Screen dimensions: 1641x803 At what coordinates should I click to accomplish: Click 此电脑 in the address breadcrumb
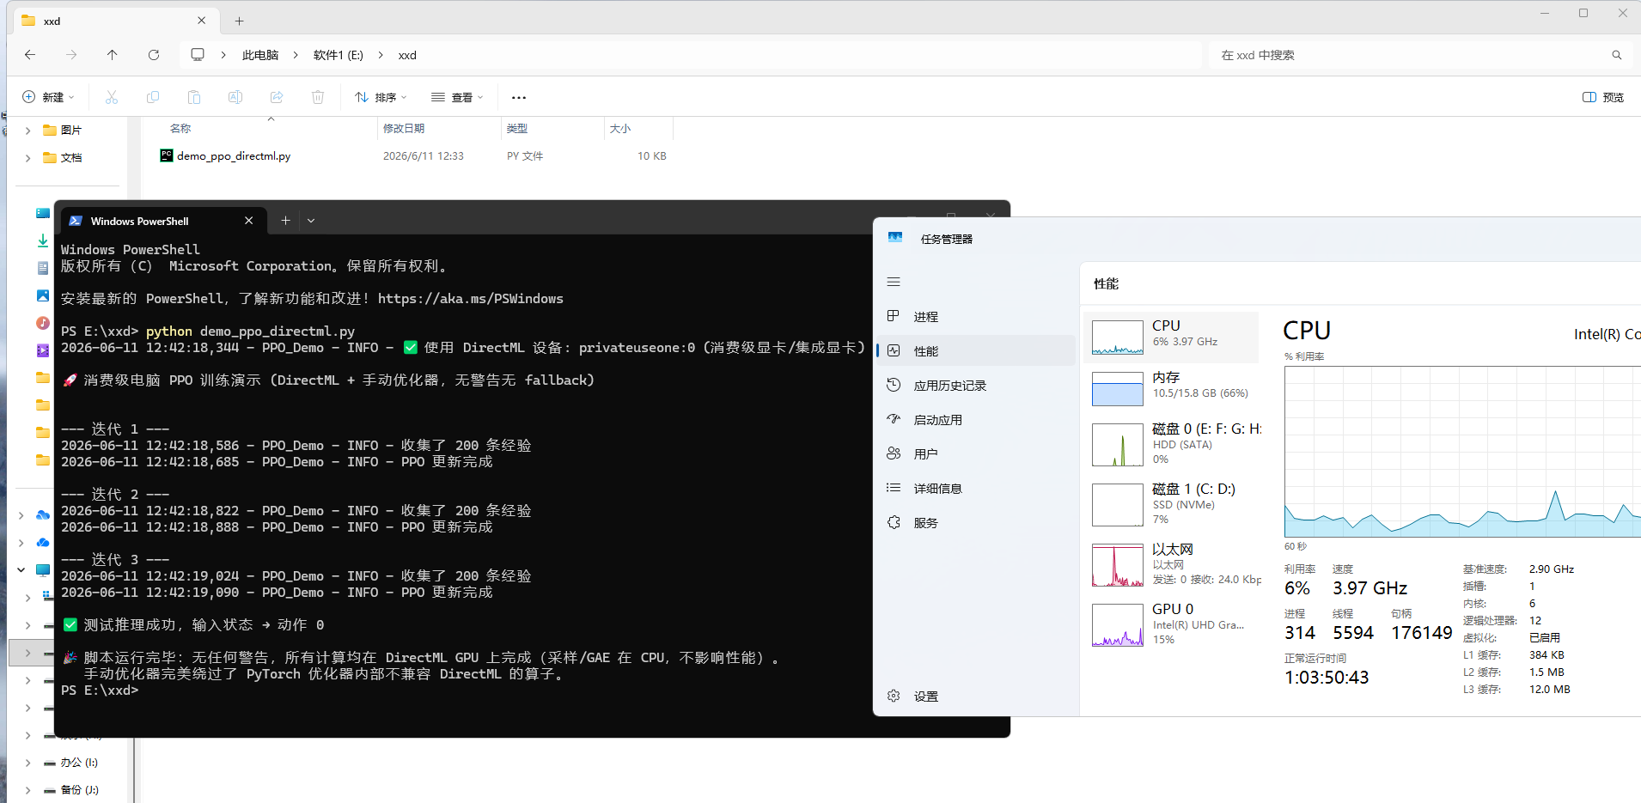click(x=260, y=55)
